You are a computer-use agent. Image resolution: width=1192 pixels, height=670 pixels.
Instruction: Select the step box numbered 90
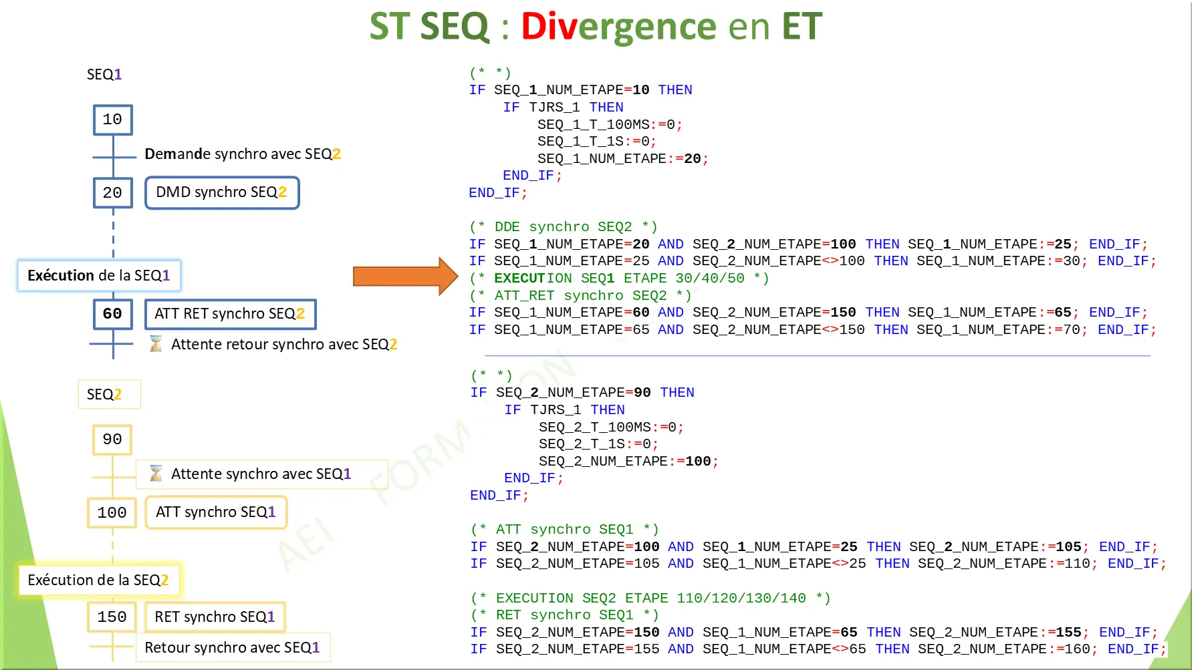[x=112, y=440]
